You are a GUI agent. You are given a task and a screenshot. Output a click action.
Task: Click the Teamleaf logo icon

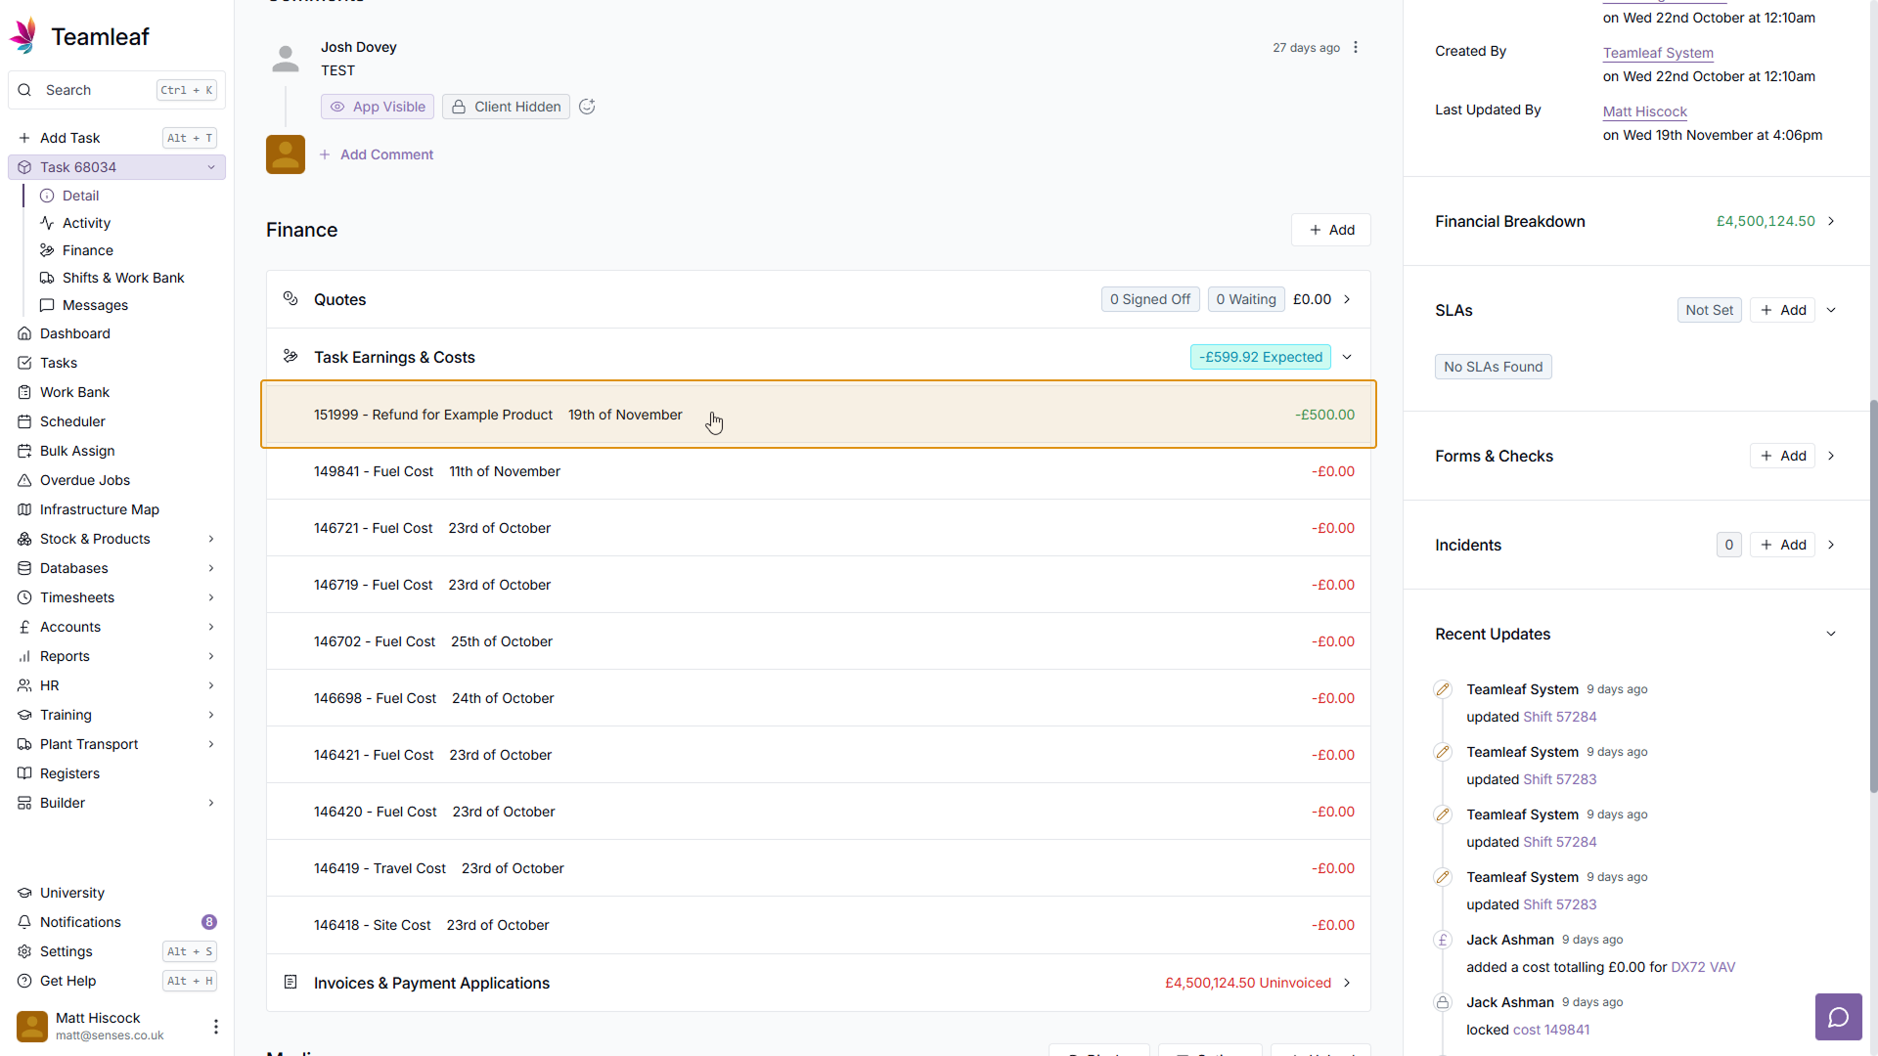[23, 36]
